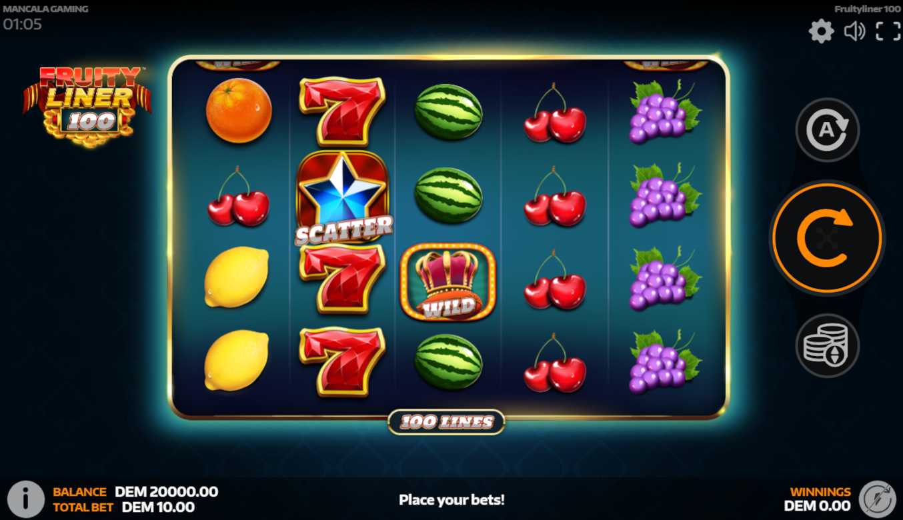Click the turbo arrow icon near winnings
This screenshot has height=520, width=903.
[x=877, y=499]
